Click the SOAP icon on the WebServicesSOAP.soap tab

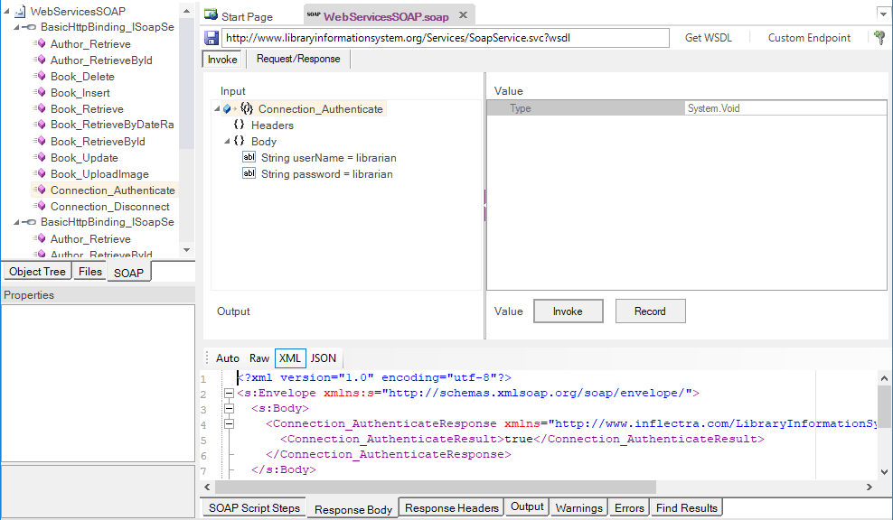[x=314, y=14]
